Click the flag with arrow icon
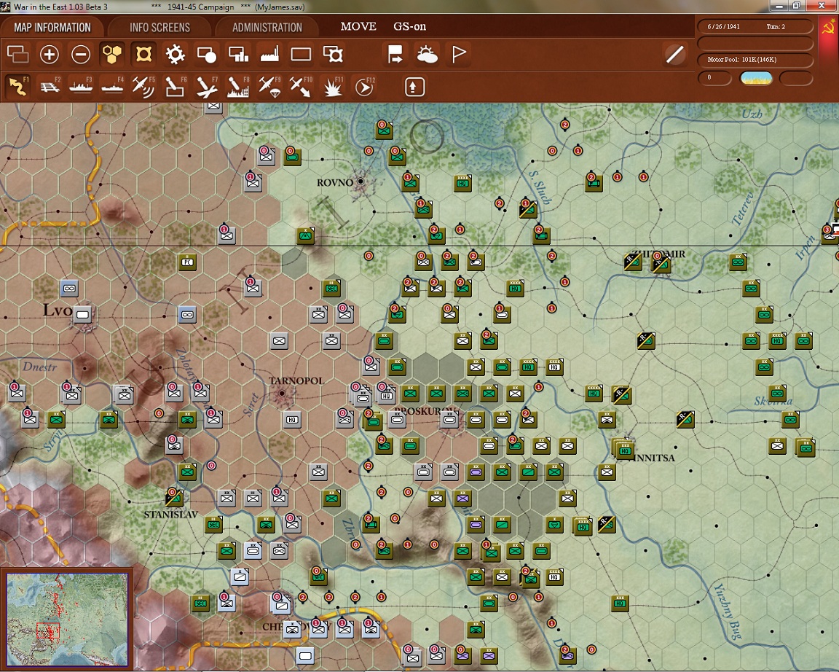839x672 pixels. pyautogui.click(x=395, y=54)
